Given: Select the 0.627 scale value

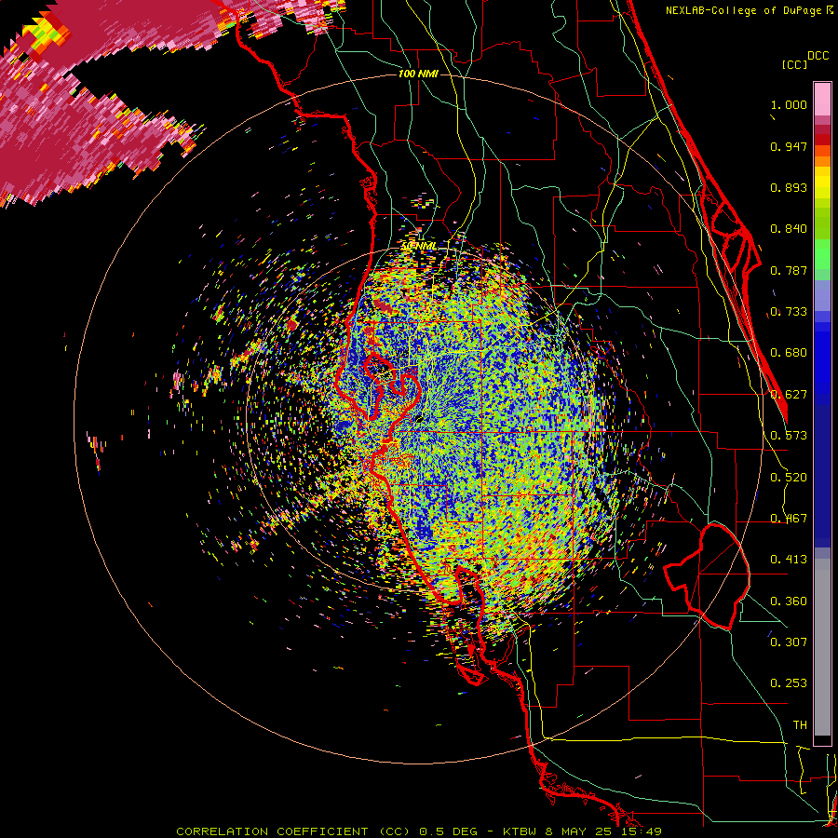Looking at the screenshot, I should tap(789, 395).
